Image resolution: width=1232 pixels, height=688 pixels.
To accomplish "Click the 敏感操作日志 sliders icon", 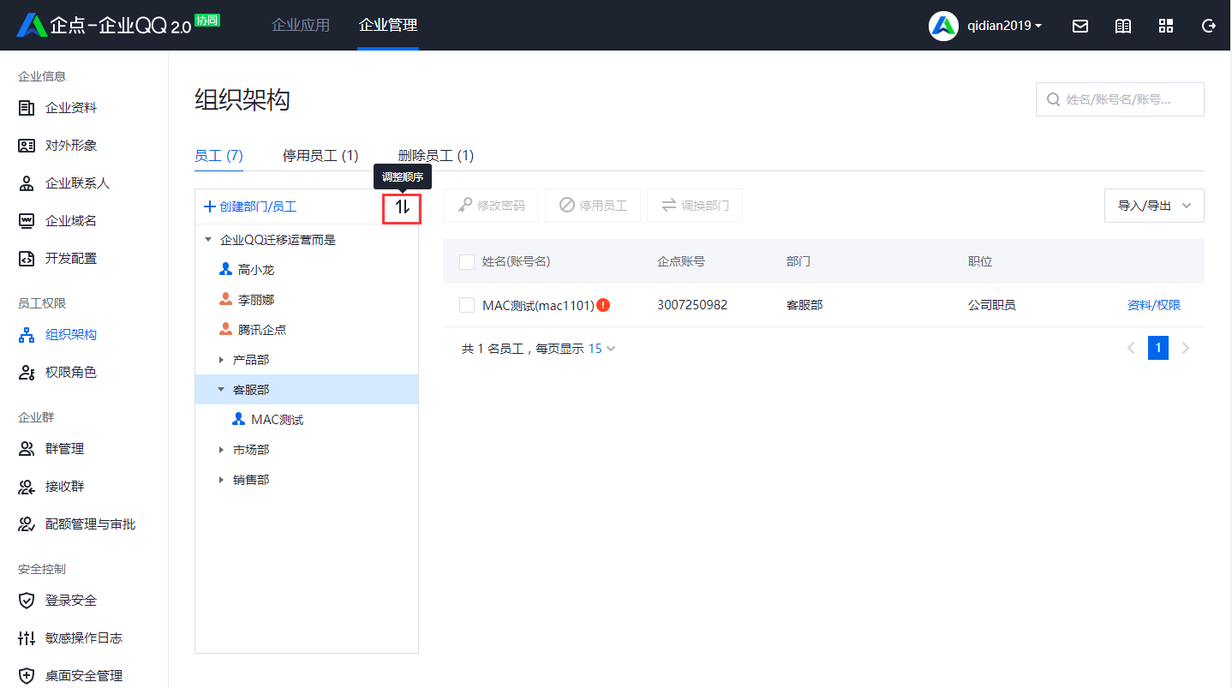I will point(27,638).
